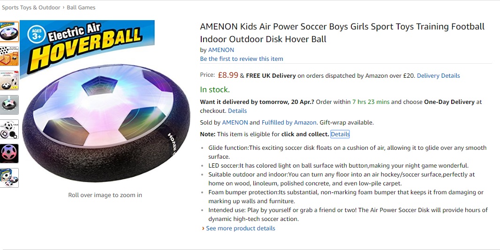Open the Delivery Details link
The height and width of the screenshot is (250, 500).
438,75
